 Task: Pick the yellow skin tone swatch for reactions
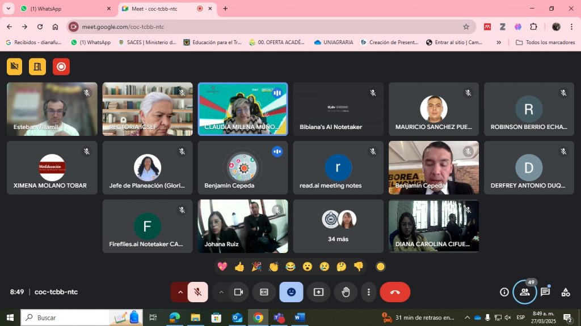click(381, 267)
